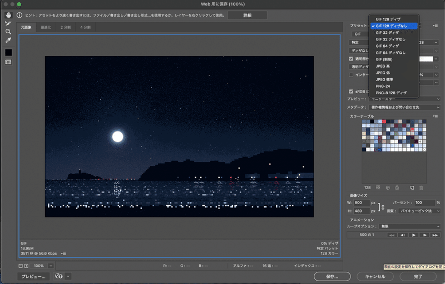Toggle the 透明部分 checkbox

point(351,59)
